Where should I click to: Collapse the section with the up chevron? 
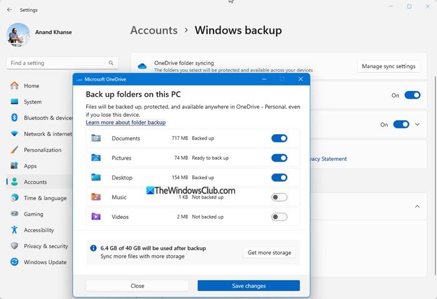tap(417, 207)
